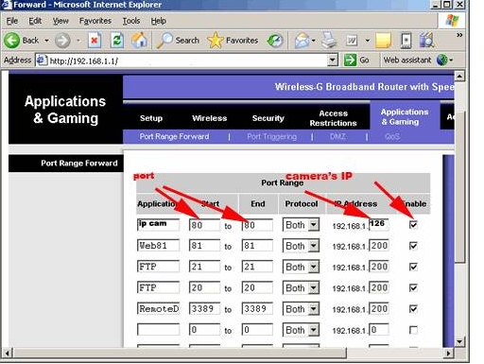Open the Favorites star in toolbar
Screen dimensions: 484x364
pyautogui.click(x=233, y=41)
